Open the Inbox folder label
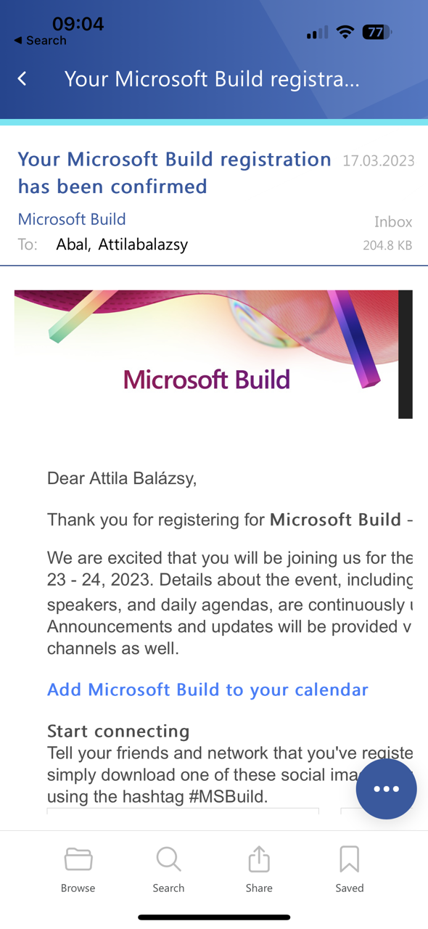The width and height of the screenshot is (428, 929). [x=393, y=221]
